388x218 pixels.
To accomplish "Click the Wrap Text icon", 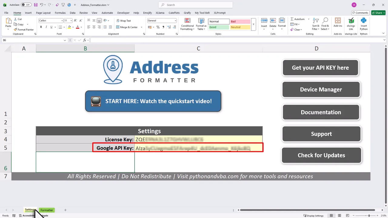I will [x=124, y=20].
